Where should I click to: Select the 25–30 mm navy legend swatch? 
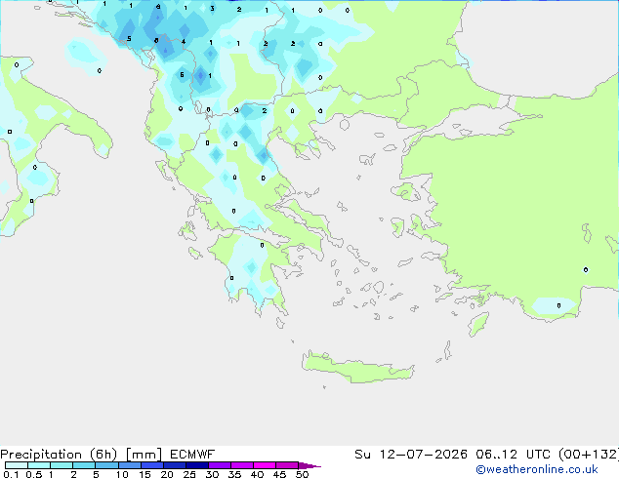click(196, 465)
